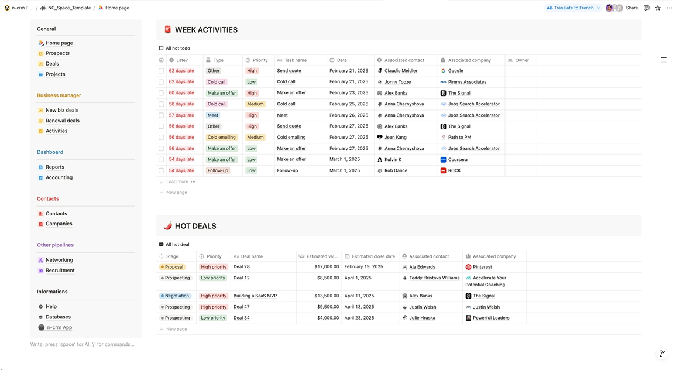Check the Jonny Tooze Cold call row
This screenshot has height=370, width=673.
(x=162, y=82)
